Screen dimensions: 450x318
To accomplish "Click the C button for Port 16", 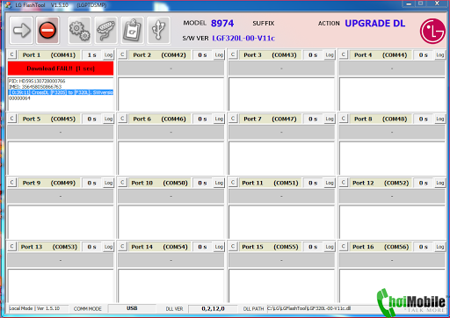I will click(x=343, y=246).
